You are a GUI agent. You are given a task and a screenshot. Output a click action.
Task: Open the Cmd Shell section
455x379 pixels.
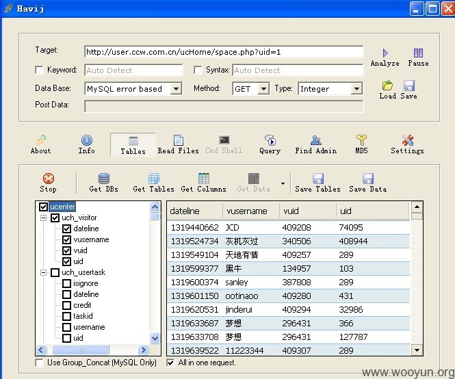(x=224, y=144)
